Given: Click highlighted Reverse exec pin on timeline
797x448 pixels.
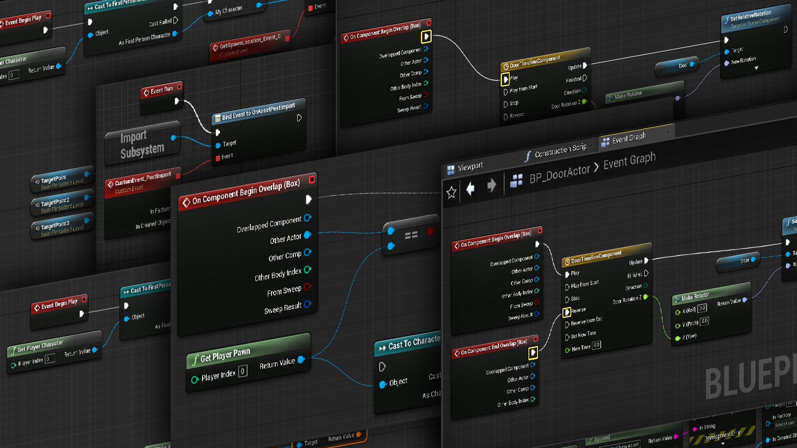Looking at the screenshot, I should pyautogui.click(x=567, y=312).
